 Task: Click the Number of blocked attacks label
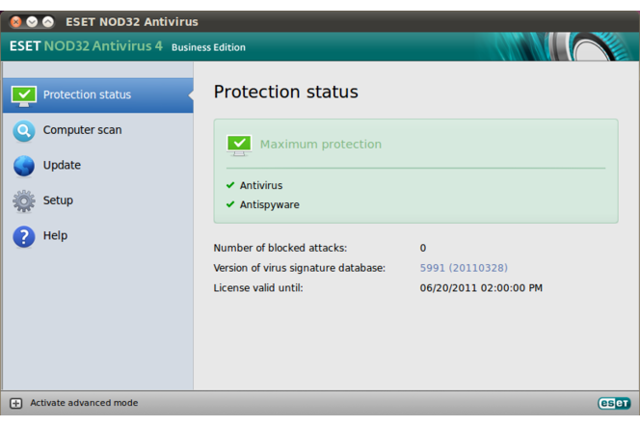click(x=280, y=248)
